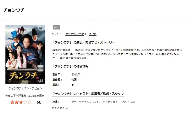Click the half-filled third star
Screen dimensions: 188x114
click(x=21, y=102)
